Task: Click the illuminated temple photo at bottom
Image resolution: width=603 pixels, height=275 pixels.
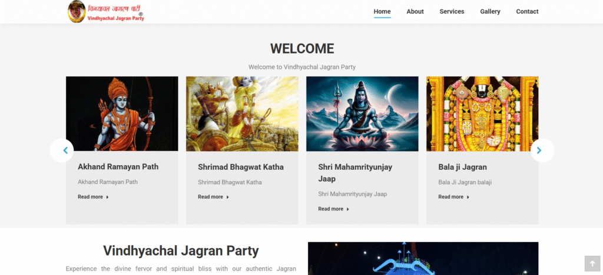Action: (423, 259)
